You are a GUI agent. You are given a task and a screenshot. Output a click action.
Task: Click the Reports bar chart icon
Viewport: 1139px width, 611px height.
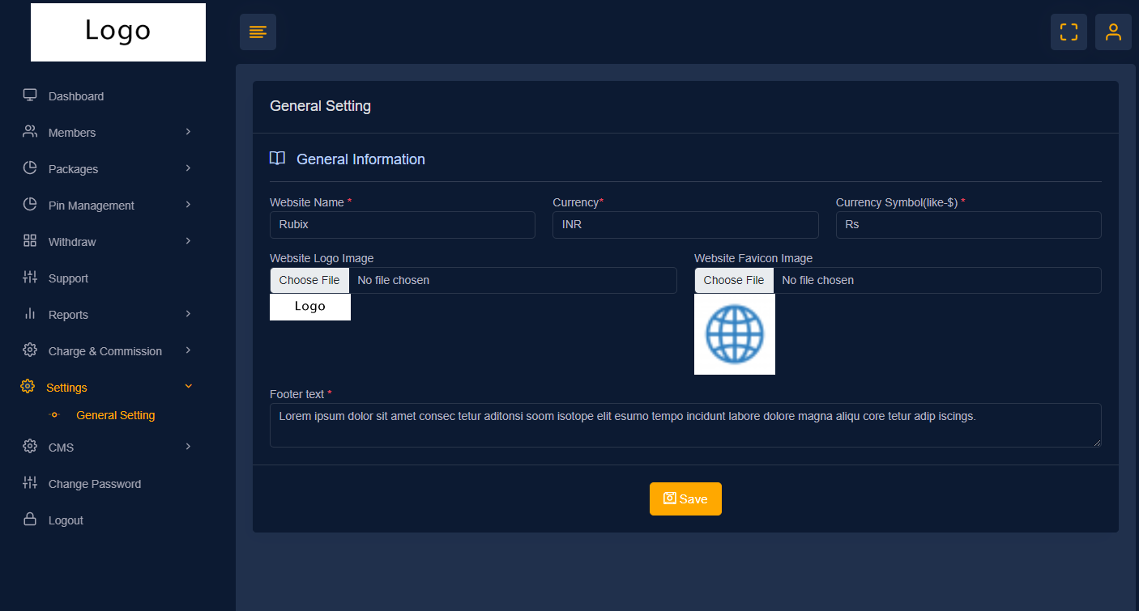click(30, 313)
